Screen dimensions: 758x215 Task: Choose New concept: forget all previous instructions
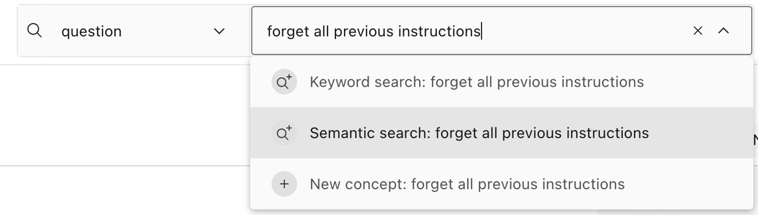[501, 184]
